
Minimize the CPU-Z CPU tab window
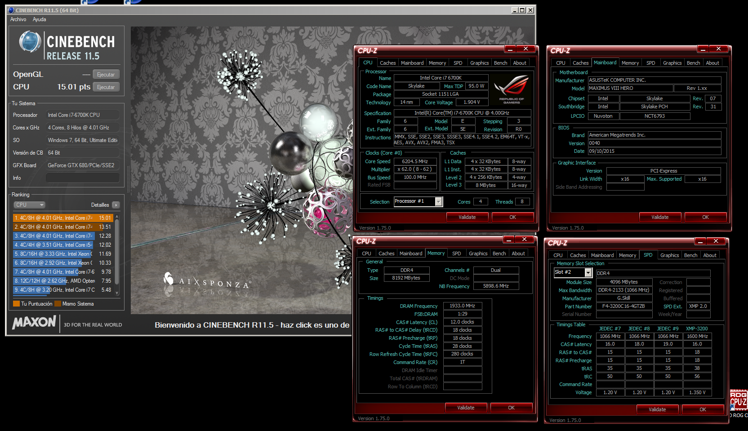coord(510,49)
